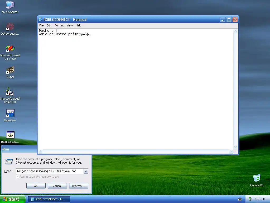Click the 'wmic os where primary' line
Screen dimensions: 270x203
64,34
